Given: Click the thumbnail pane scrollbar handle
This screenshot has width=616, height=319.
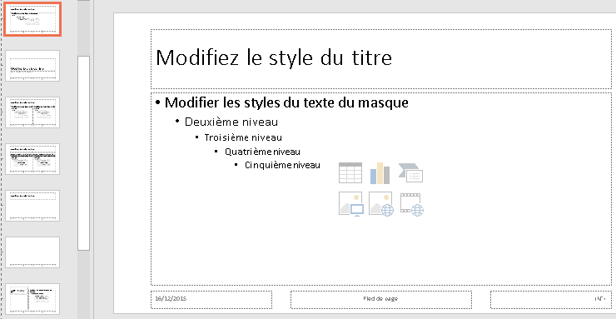Looking at the screenshot, I should point(84,153).
